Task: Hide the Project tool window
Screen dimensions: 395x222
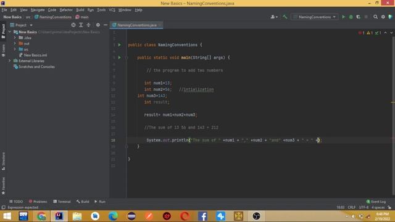Action: (x=106, y=25)
